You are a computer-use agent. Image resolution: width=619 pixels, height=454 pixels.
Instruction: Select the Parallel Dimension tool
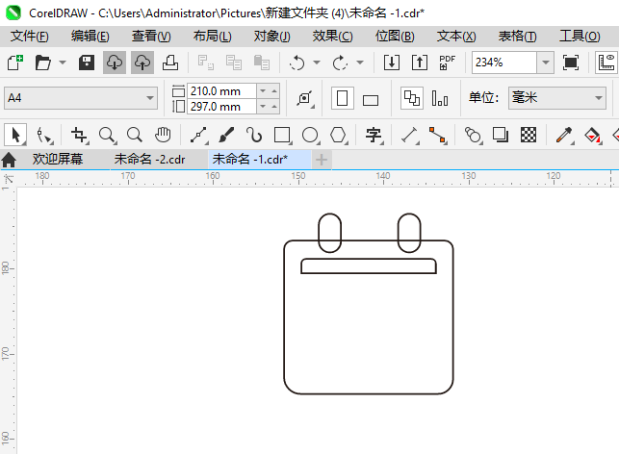pos(410,135)
